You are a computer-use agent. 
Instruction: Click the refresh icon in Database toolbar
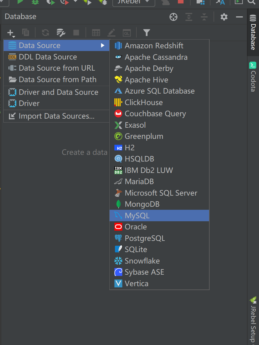coord(45,33)
